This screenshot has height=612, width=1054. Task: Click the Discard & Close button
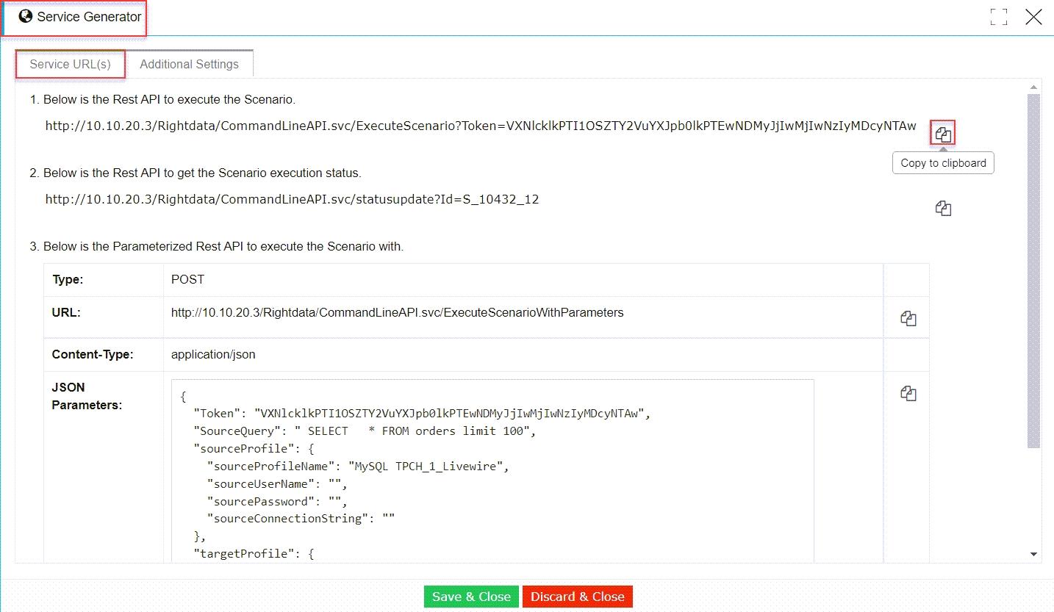[578, 597]
